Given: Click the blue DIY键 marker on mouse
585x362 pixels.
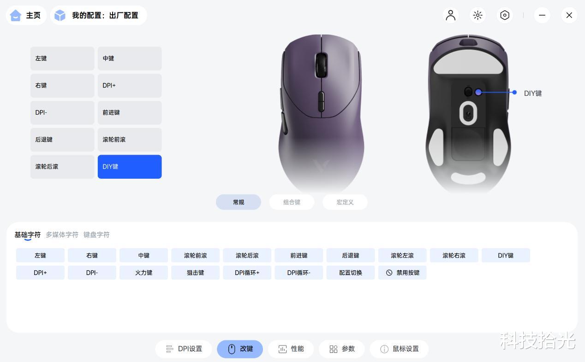Looking at the screenshot, I should 478,92.
